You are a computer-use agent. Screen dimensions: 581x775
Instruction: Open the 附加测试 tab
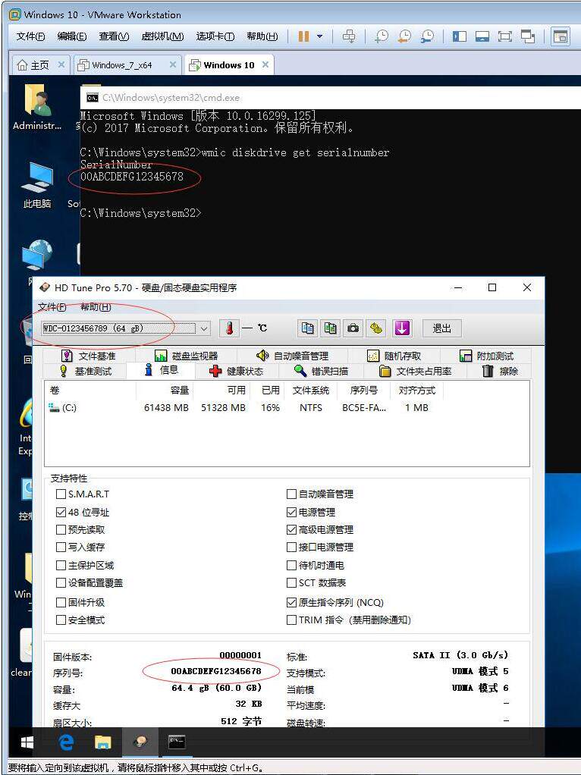coord(486,356)
